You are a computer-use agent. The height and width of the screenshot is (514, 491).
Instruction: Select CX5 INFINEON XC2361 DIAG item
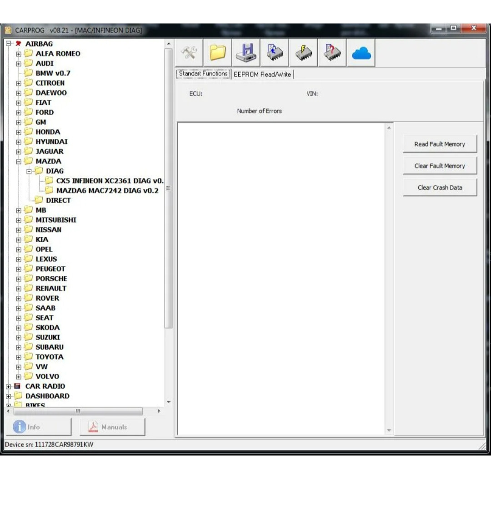[110, 181]
